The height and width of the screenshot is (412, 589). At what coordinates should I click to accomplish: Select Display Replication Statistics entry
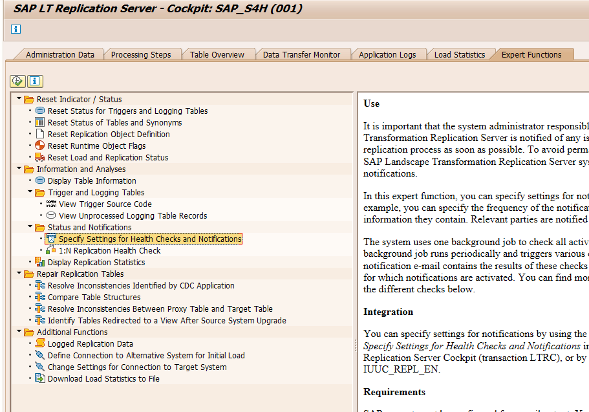[x=96, y=263]
